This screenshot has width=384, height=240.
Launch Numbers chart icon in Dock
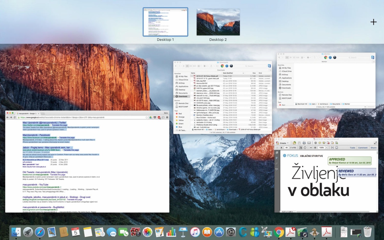pyautogui.click(x=171, y=232)
